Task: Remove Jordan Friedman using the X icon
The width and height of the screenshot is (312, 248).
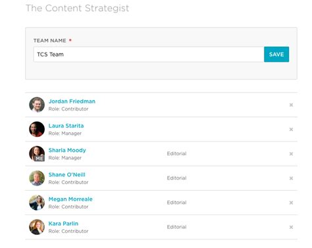Action: [x=291, y=105]
